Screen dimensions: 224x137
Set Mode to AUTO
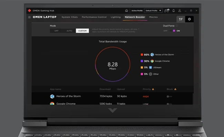point(69,31)
